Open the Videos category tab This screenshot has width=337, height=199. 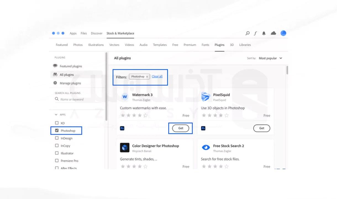[129, 45]
